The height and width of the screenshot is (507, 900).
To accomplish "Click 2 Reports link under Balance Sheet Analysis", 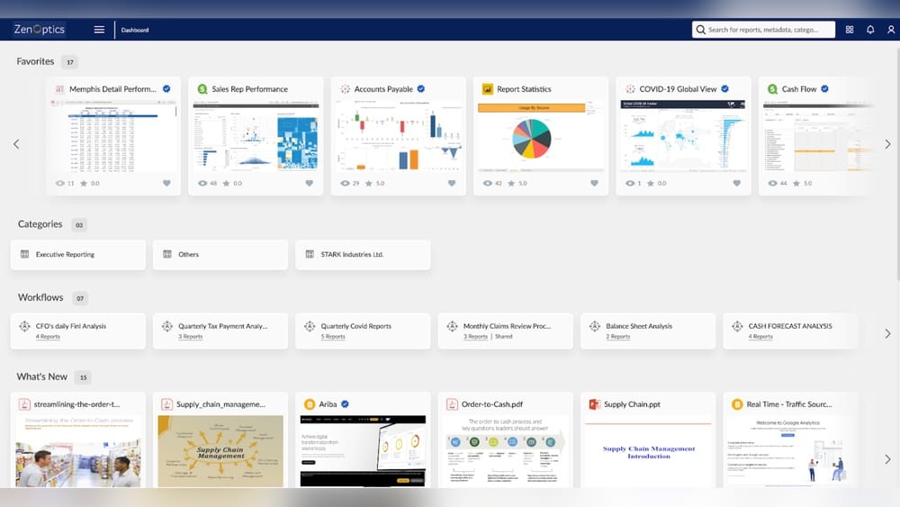I will [x=617, y=337].
